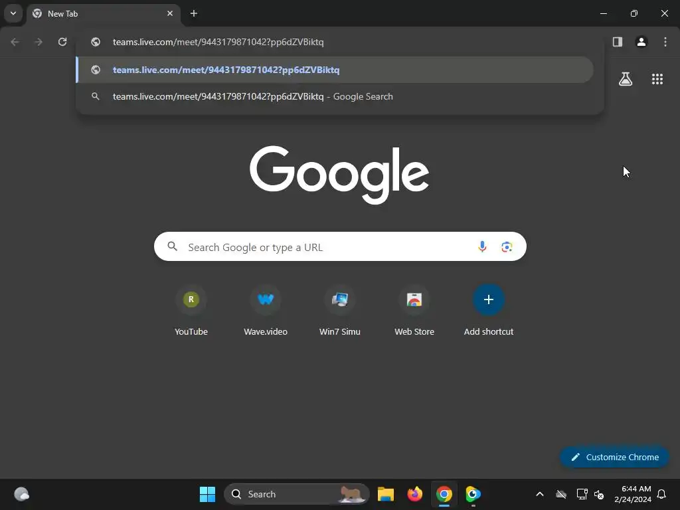Restore down the Chrome window
680x510 pixels.
coord(634,13)
